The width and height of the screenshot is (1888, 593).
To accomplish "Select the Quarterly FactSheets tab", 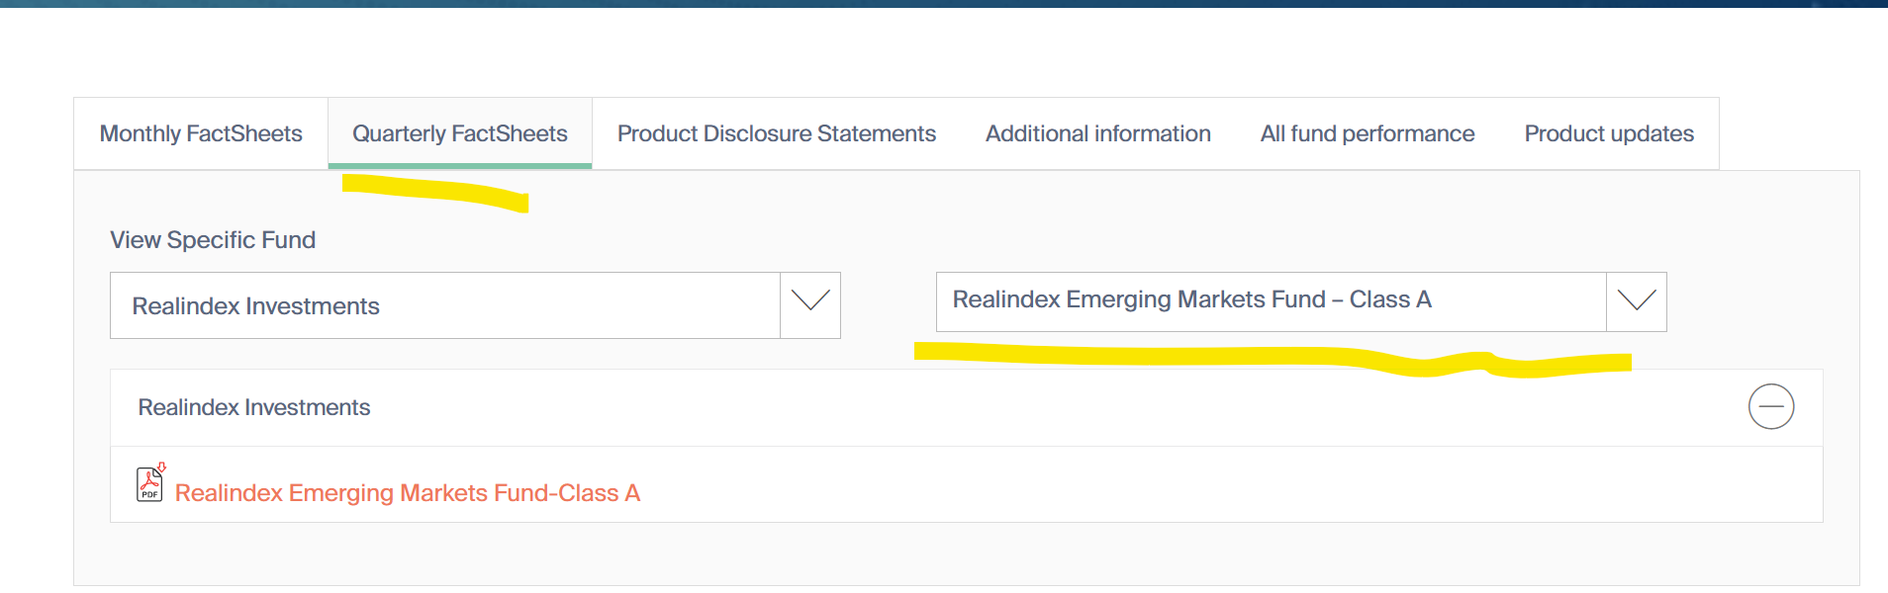I will [x=459, y=133].
